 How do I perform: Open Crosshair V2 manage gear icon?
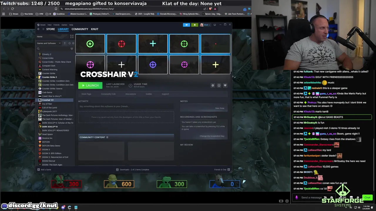[x=213, y=85]
